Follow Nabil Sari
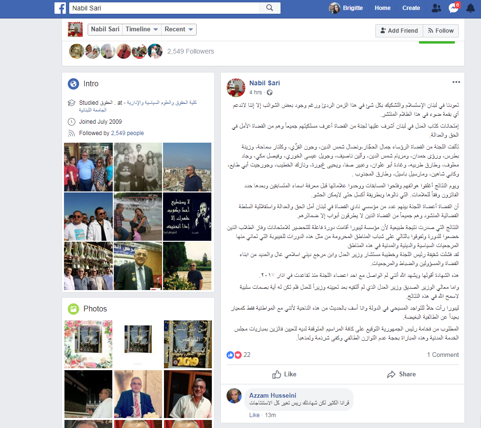The height and width of the screenshot is (428, 481). [441, 31]
